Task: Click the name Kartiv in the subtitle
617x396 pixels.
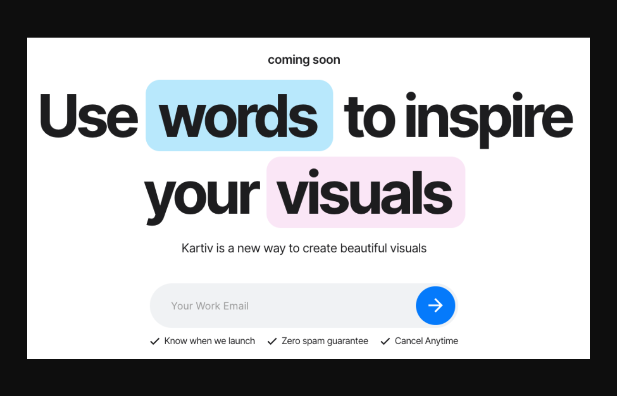Action: [197, 248]
